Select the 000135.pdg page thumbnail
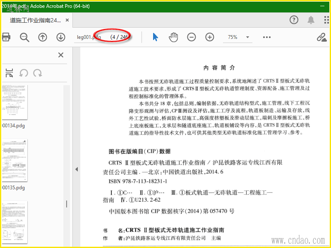 [15, 160]
